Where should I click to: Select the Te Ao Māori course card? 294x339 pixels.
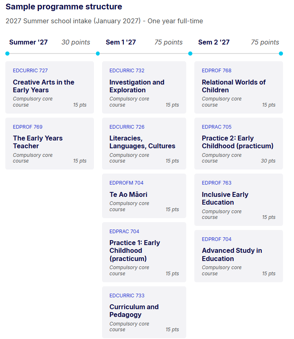(x=144, y=196)
